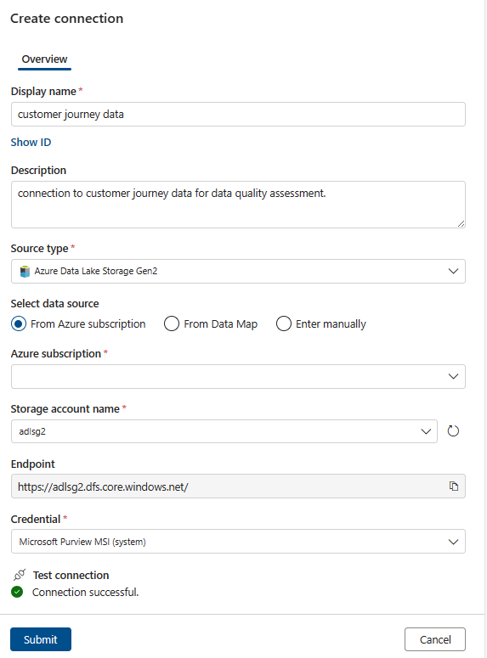Submit the connection form
The image size is (487, 658).
[41, 639]
